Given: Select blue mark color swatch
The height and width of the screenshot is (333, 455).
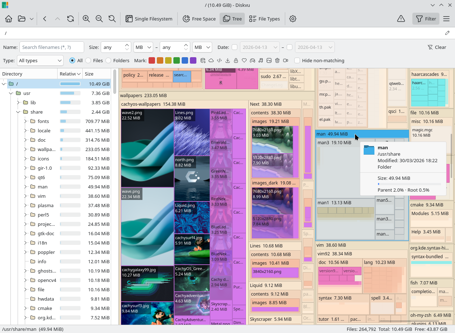Looking at the screenshot, I should click(185, 60).
